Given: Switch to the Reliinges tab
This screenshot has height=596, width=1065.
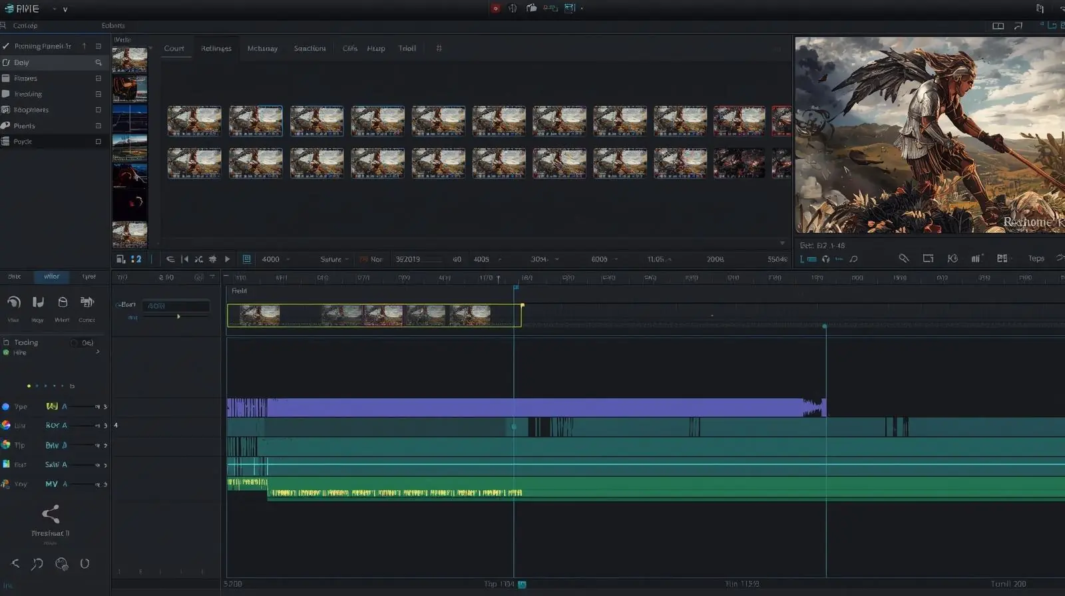Looking at the screenshot, I should pyautogui.click(x=216, y=49).
